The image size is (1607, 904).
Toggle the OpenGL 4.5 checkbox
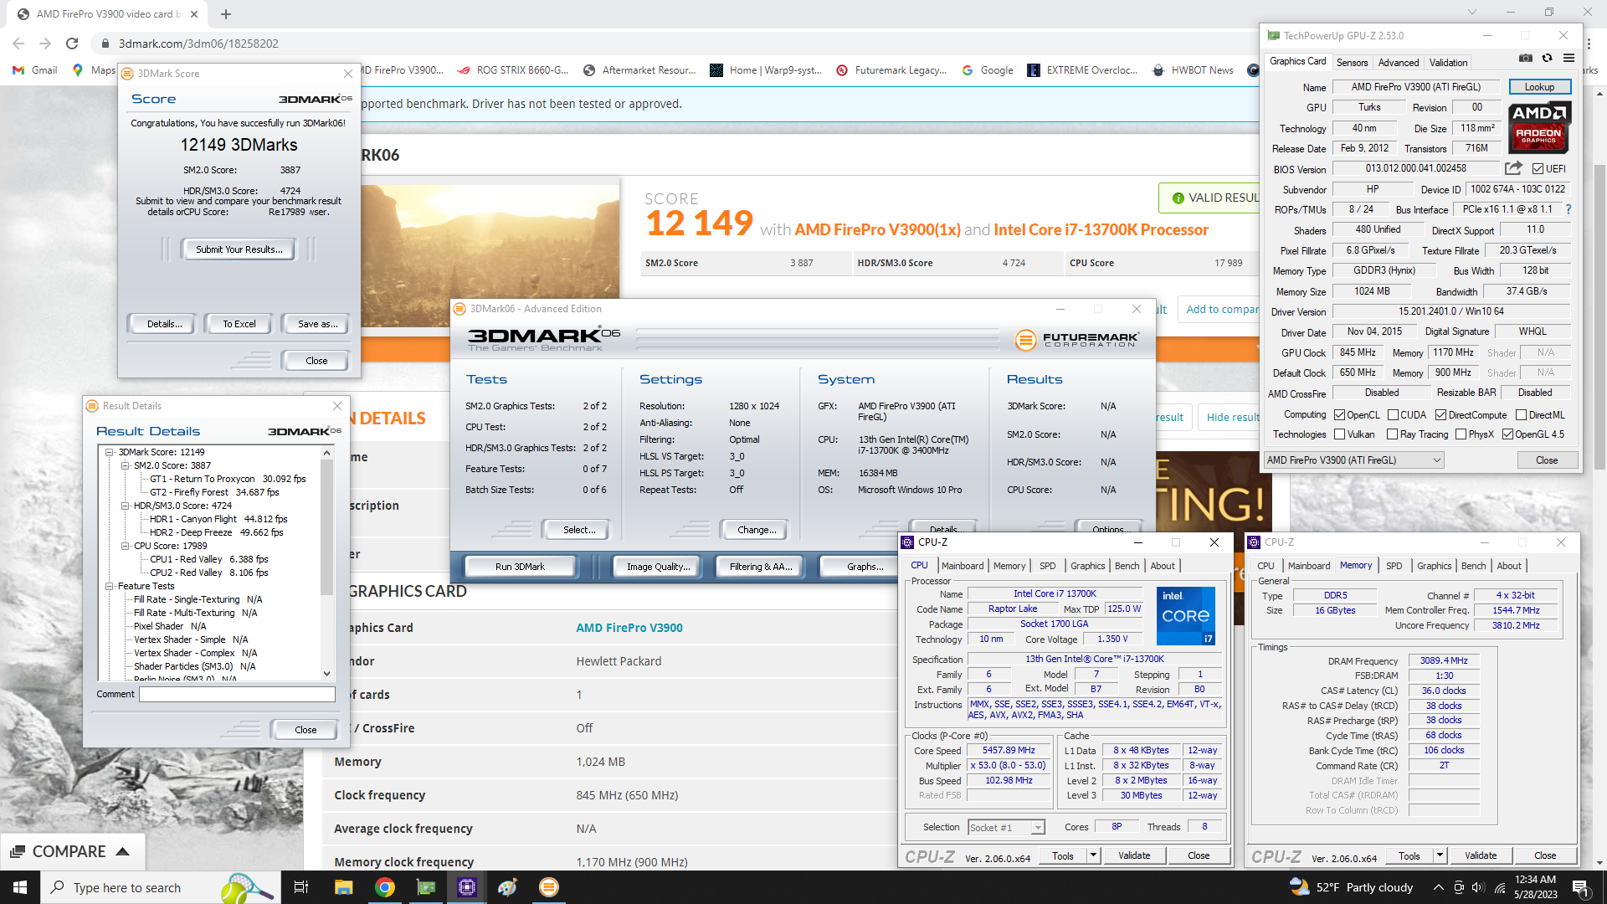[1507, 434]
